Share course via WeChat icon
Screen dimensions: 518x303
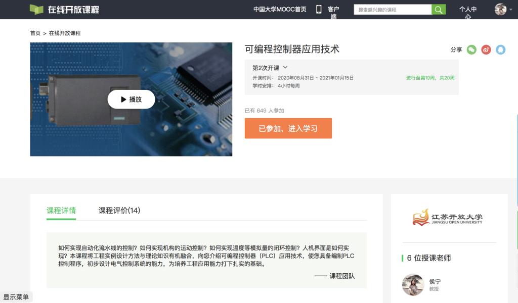[471, 49]
